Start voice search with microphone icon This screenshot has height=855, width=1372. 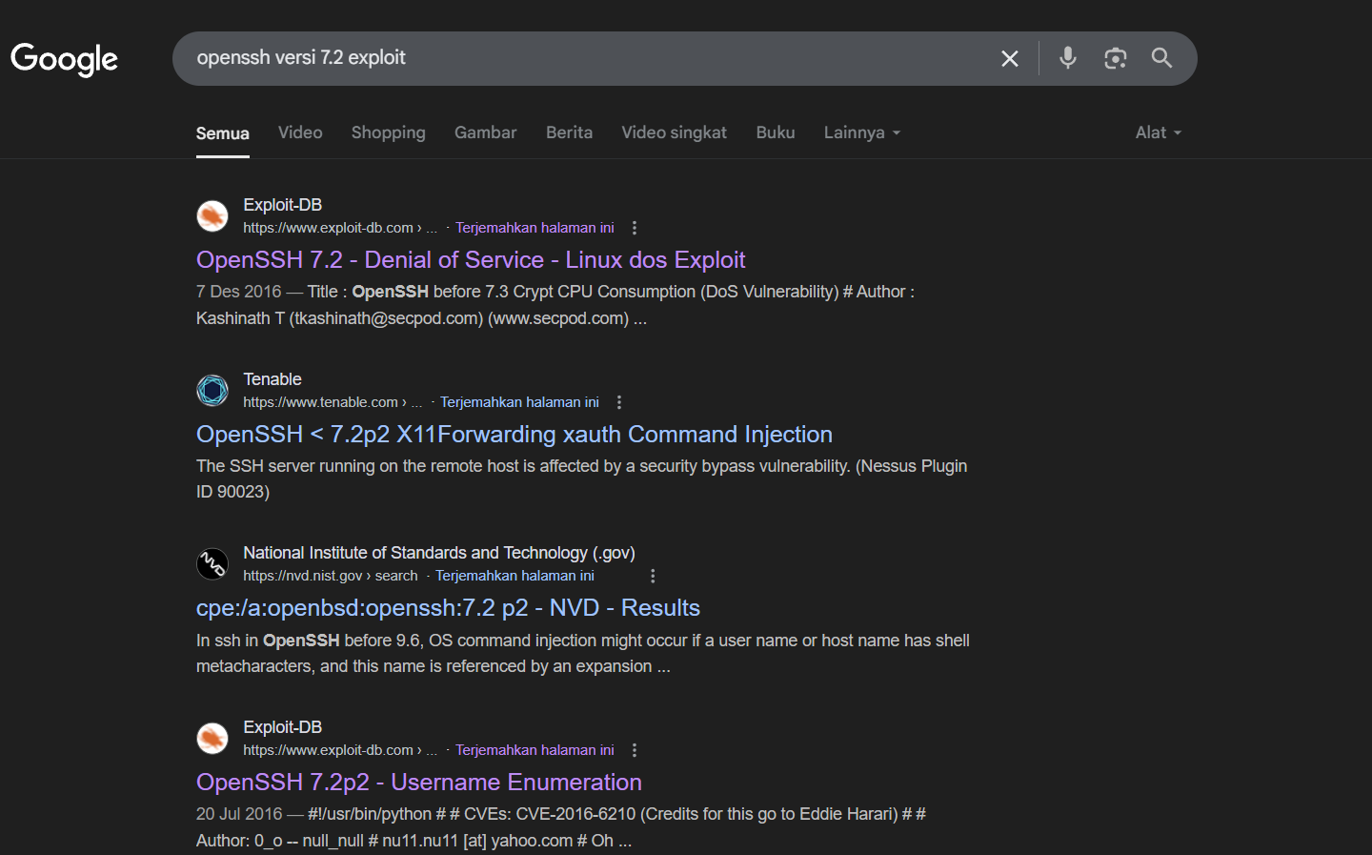click(x=1067, y=58)
